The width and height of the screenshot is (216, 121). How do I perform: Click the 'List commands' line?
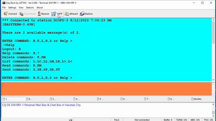[x=37, y=61]
